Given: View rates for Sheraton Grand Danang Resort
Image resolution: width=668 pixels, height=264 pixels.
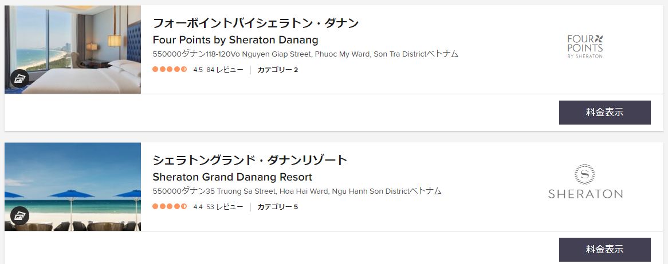Looking at the screenshot, I should click(604, 250).
